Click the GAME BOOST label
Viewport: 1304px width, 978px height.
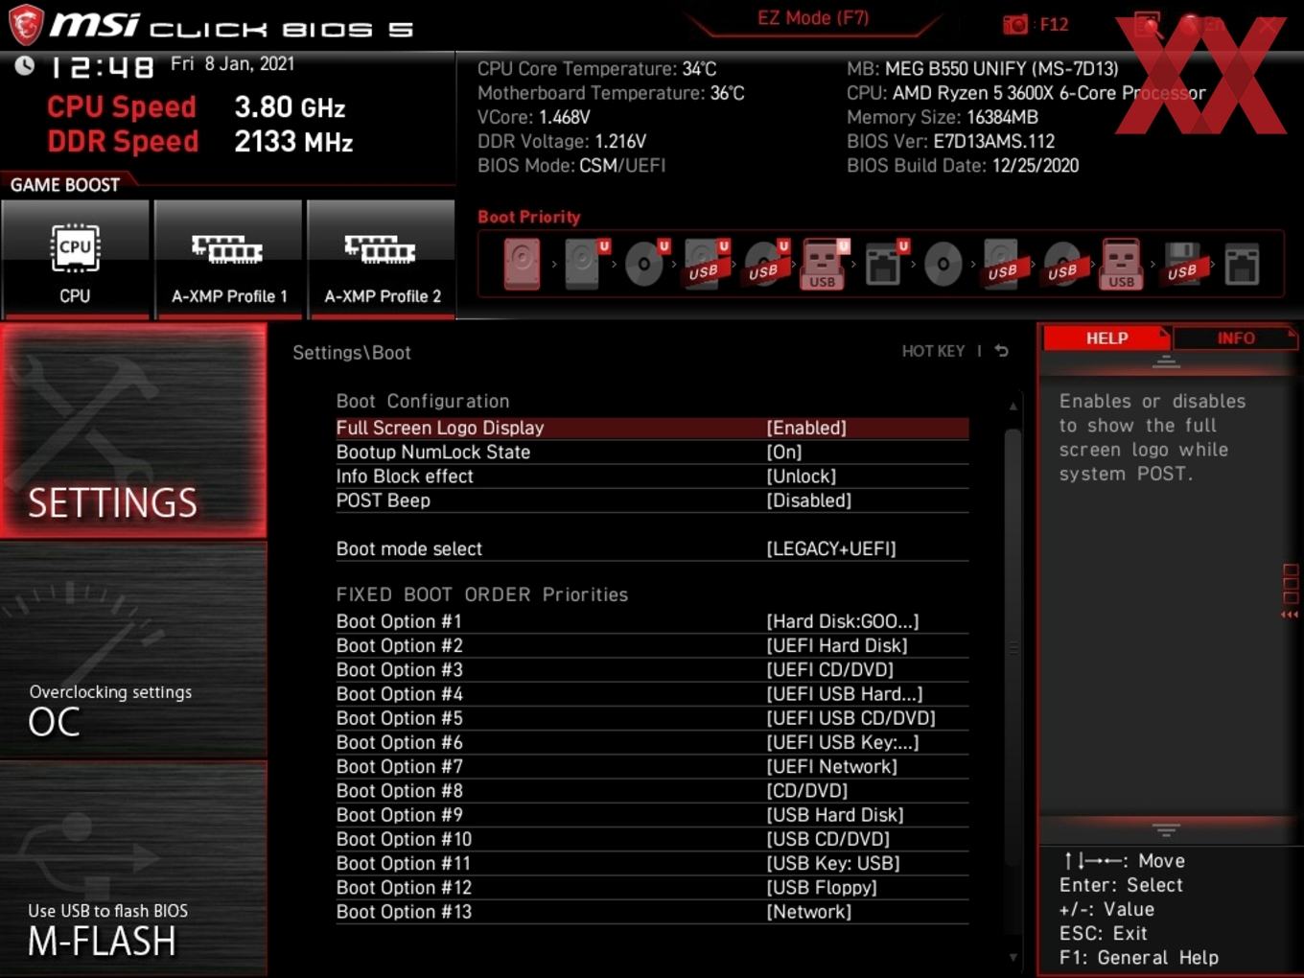point(65,185)
